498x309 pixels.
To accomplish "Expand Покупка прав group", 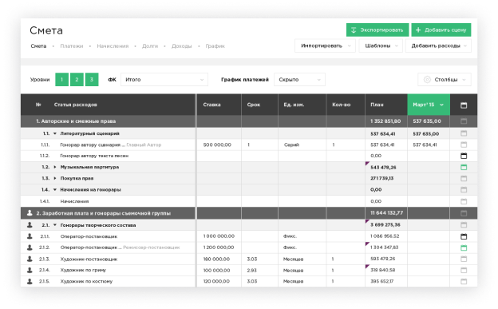I will click(55, 178).
